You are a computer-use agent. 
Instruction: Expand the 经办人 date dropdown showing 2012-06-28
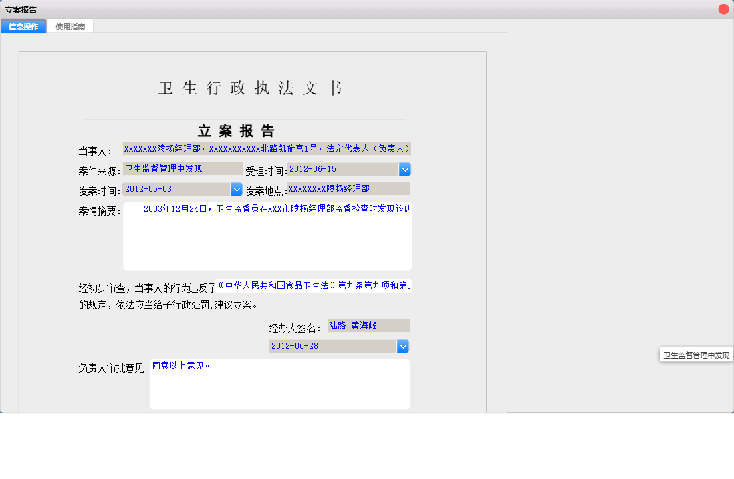(404, 346)
